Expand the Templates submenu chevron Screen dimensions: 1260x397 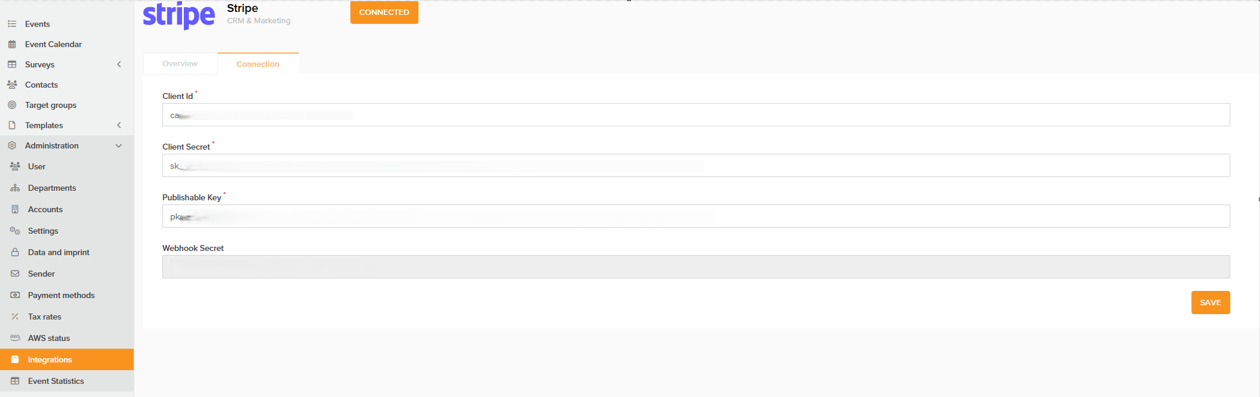[x=119, y=125]
